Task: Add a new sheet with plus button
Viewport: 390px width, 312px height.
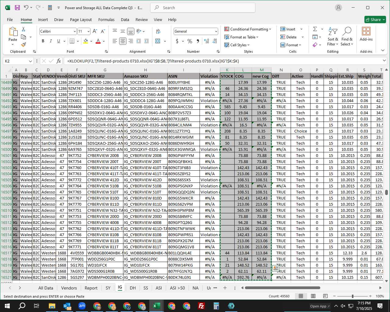Action: pos(225,288)
